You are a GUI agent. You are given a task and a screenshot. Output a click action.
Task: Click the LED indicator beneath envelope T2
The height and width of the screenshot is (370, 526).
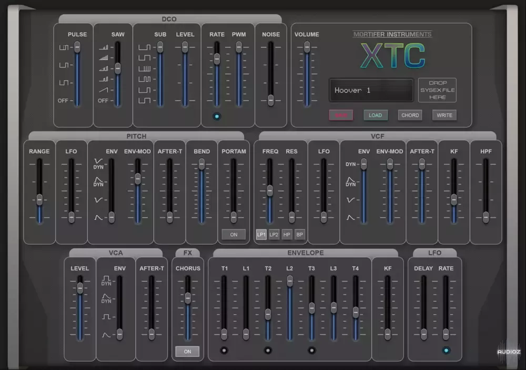(x=268, y=351)
